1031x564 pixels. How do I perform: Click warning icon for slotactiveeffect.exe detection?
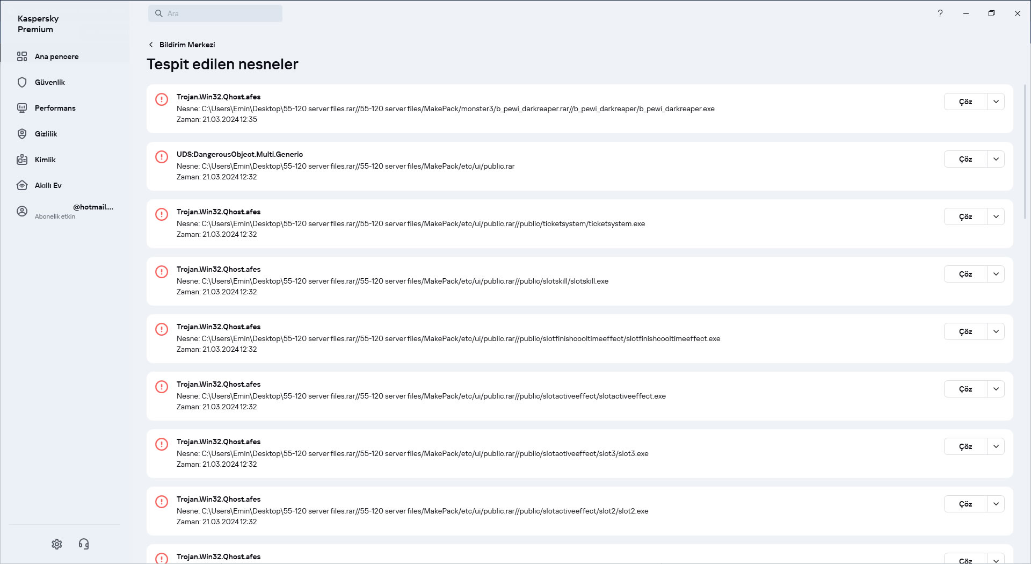click(162, 387)
